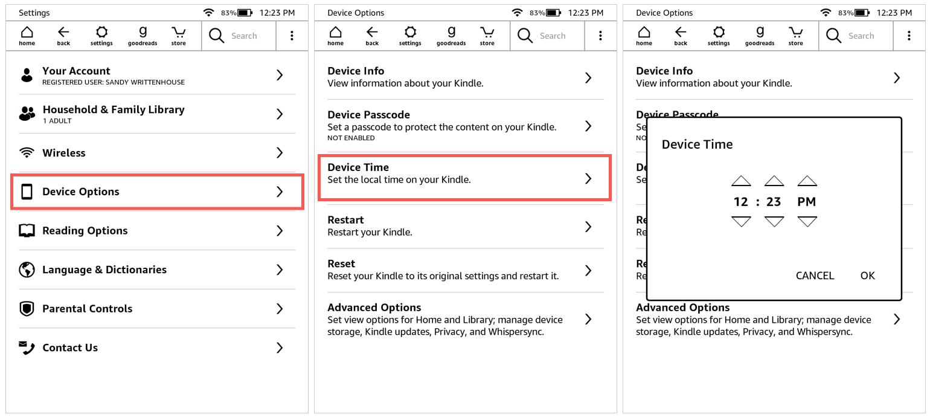The image size is (930, 417).
Task: Click PM value in dialog
Action: click(807, 202)
